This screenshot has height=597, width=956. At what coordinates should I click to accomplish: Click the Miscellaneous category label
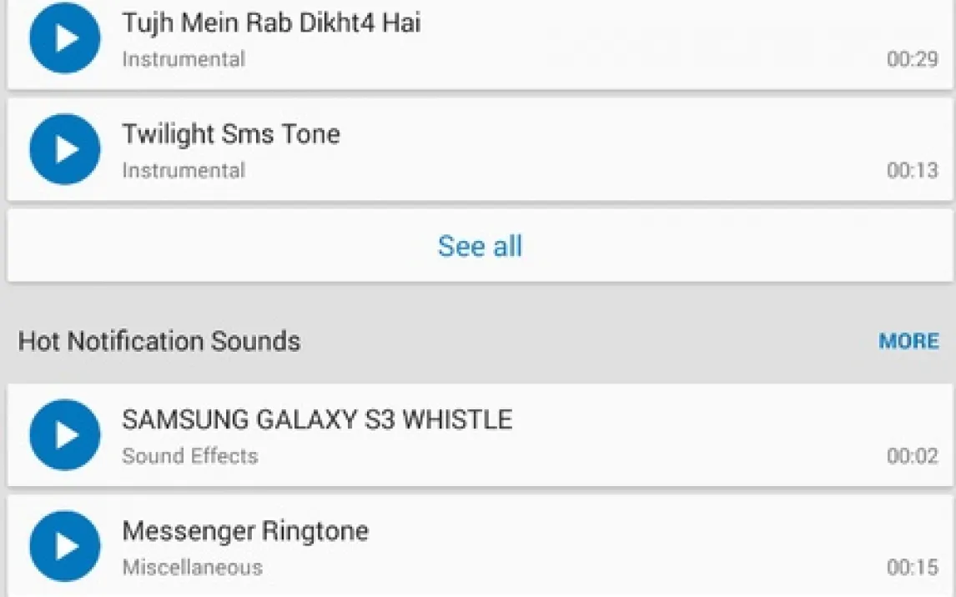[x=192, y=568]
